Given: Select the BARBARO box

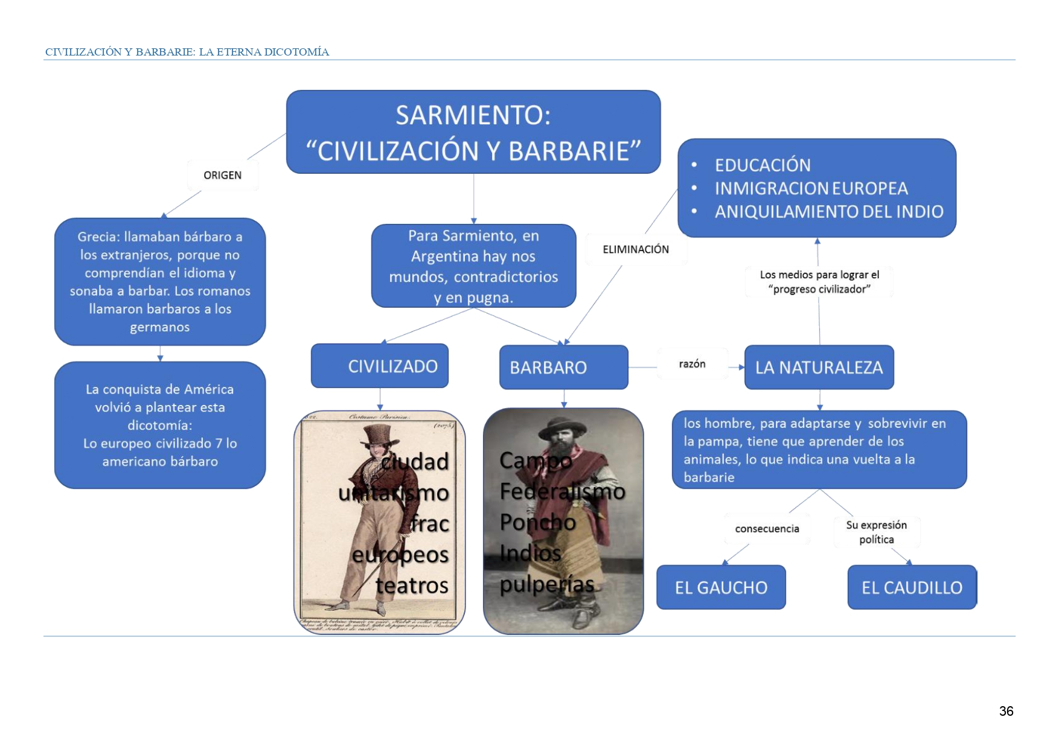Looking at the screenshot, I should pyautogui.click(x=563, y=368).
